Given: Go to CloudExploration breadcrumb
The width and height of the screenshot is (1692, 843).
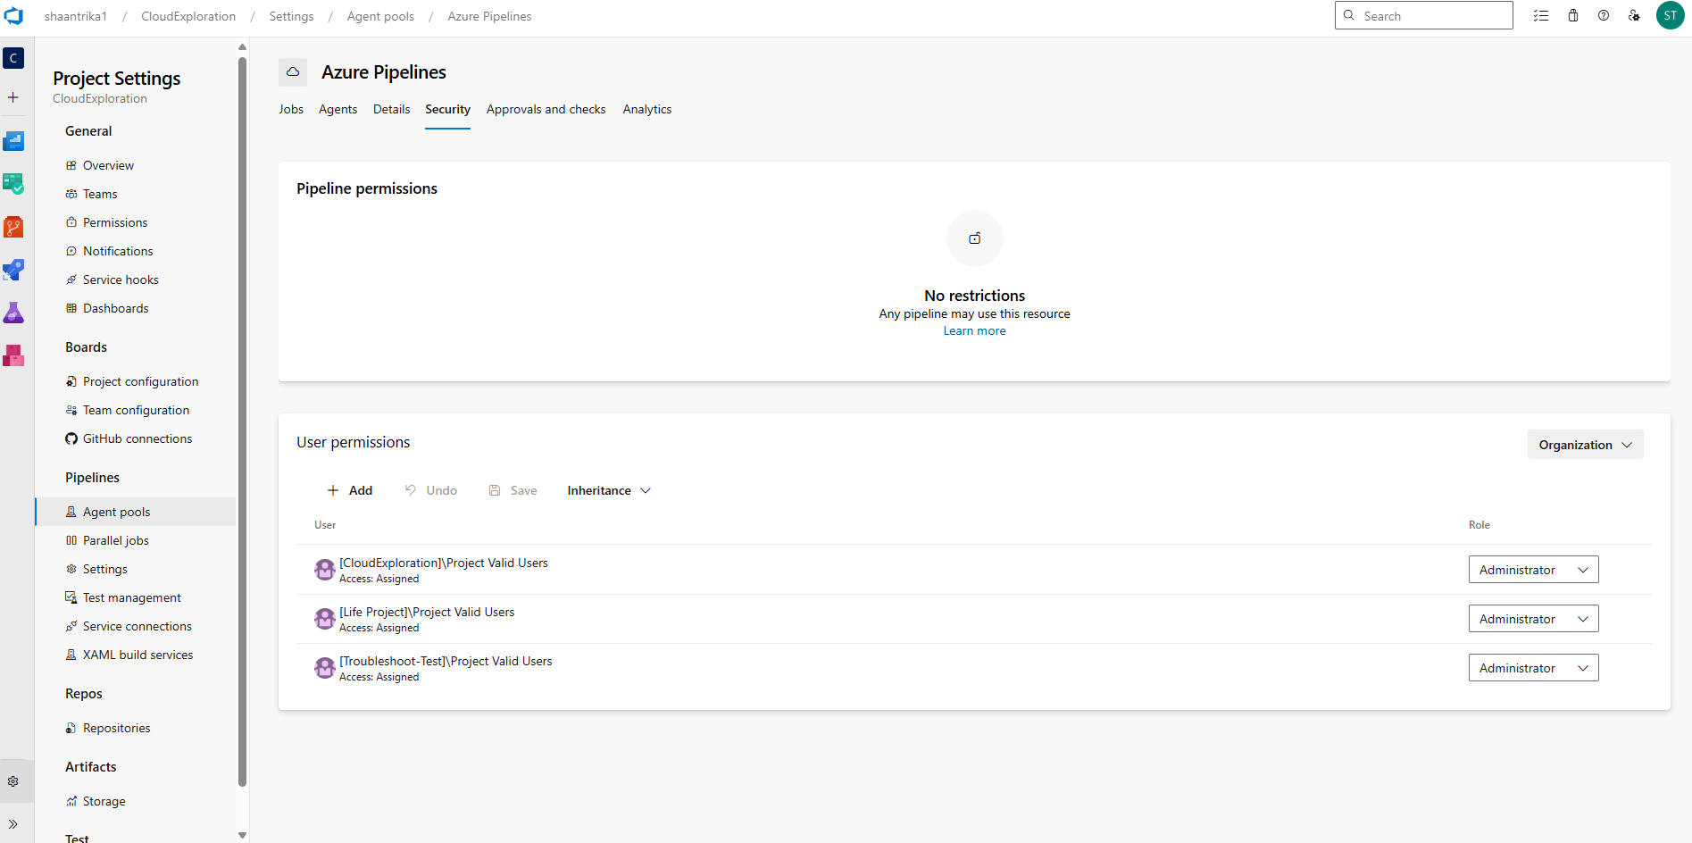Looking at the screenshot, I should [188, 16].
